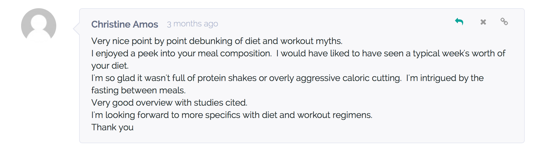Screen dimensions: 540x162
Task: Click the empty area below "Thank you" in comment box
Action: (302, 138)
